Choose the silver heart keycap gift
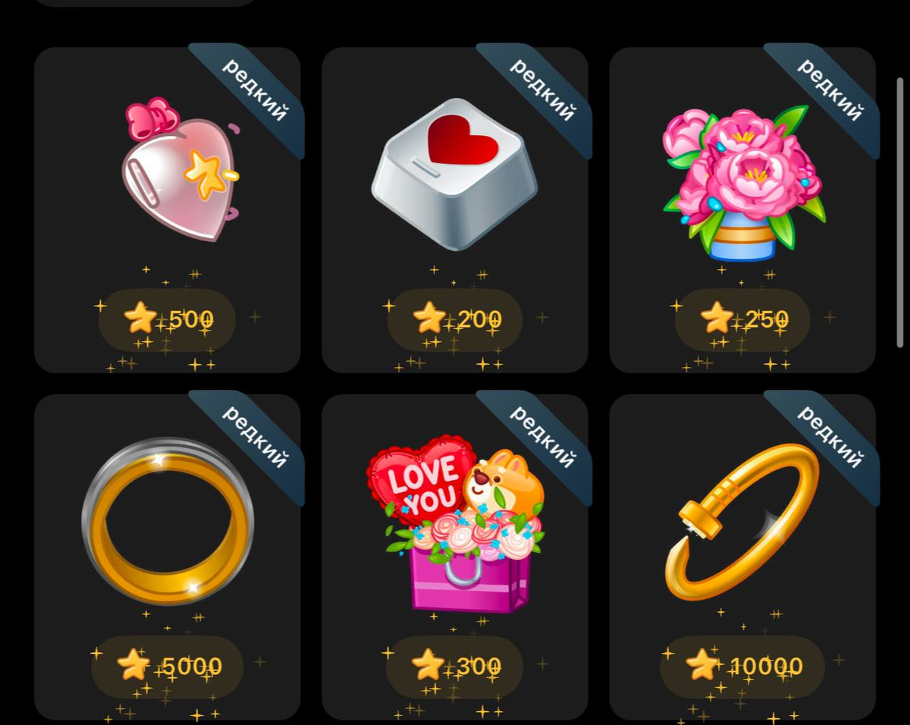 tap(454, 174)
